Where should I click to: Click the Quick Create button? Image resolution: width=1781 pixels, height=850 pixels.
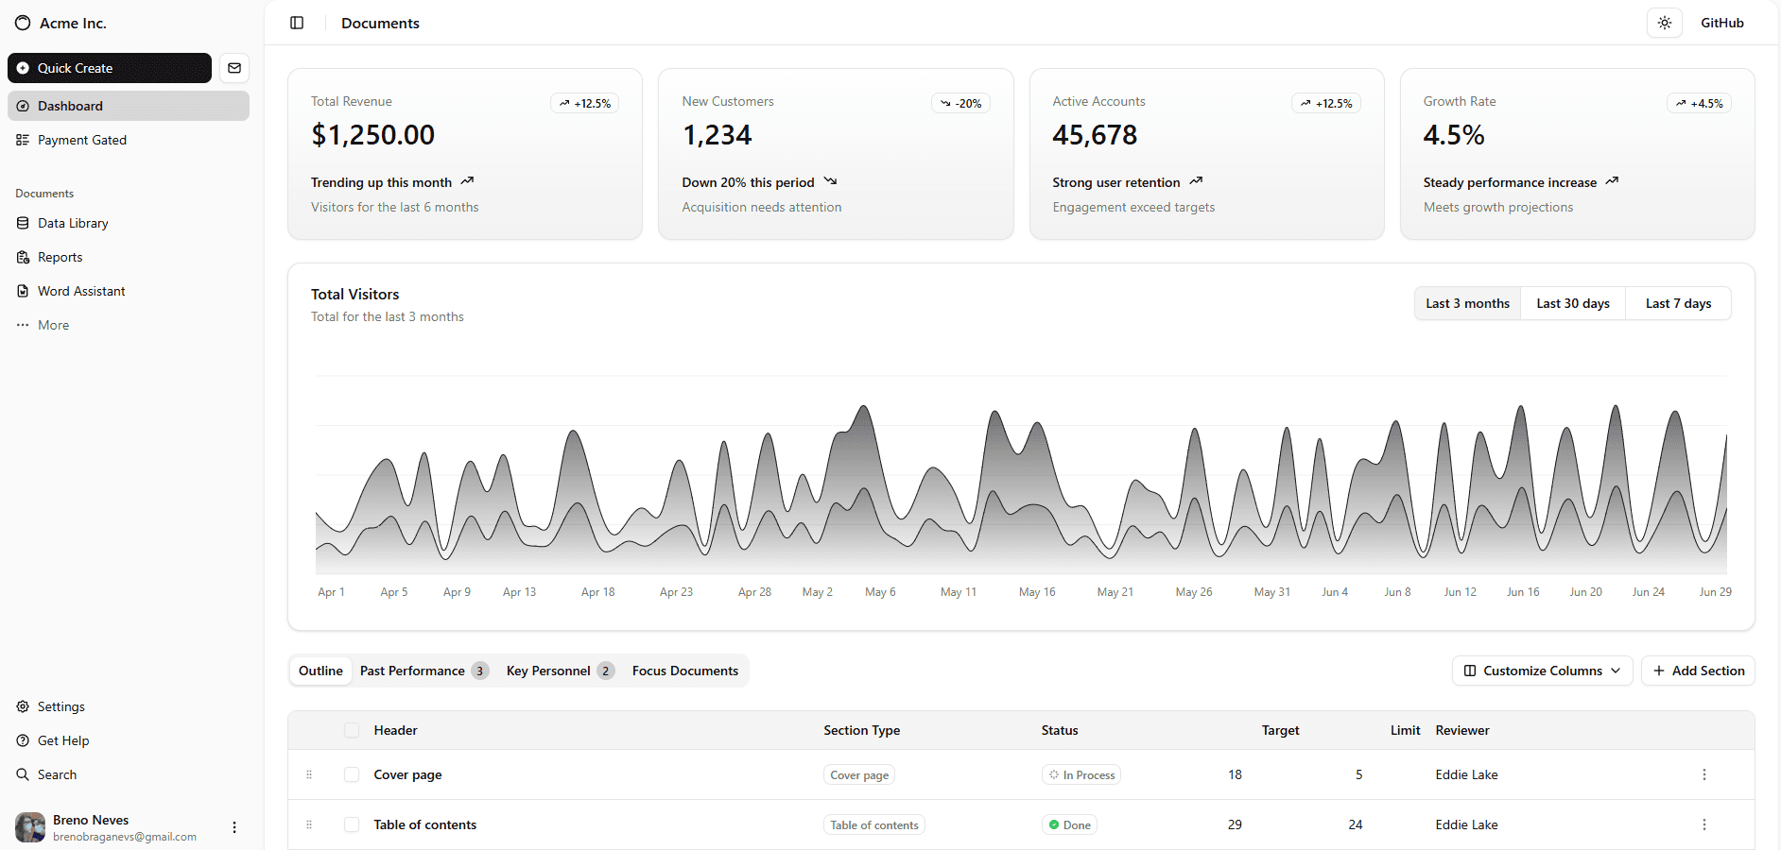coord(110,68)
